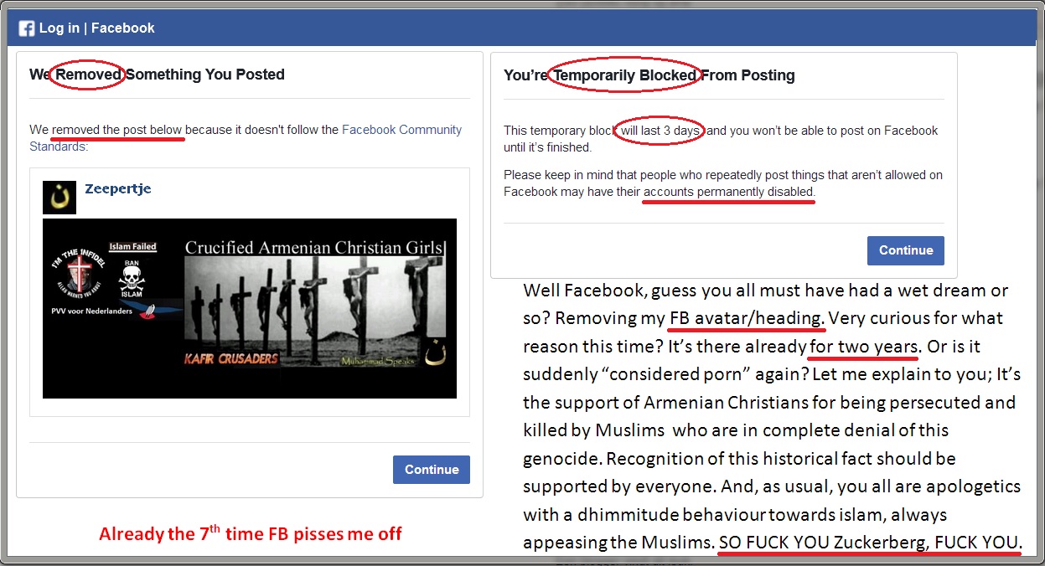Image resolution: width=1045 pixels, height=566 pixels.
Task: Click the underlined 'for two years' text
Action: (865, 346)
